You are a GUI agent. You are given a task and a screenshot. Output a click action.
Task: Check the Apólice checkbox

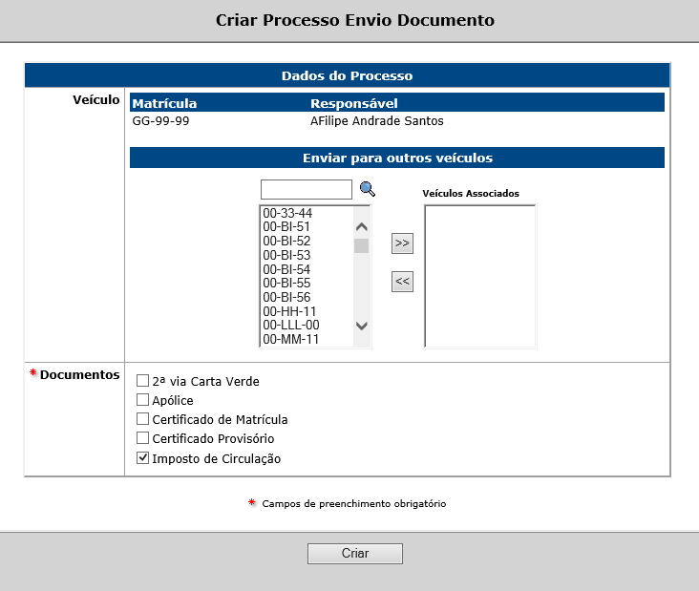click(142, 400)
